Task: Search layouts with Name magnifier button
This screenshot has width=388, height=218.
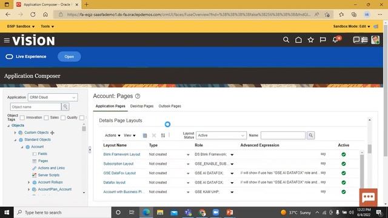Action: 311,135
